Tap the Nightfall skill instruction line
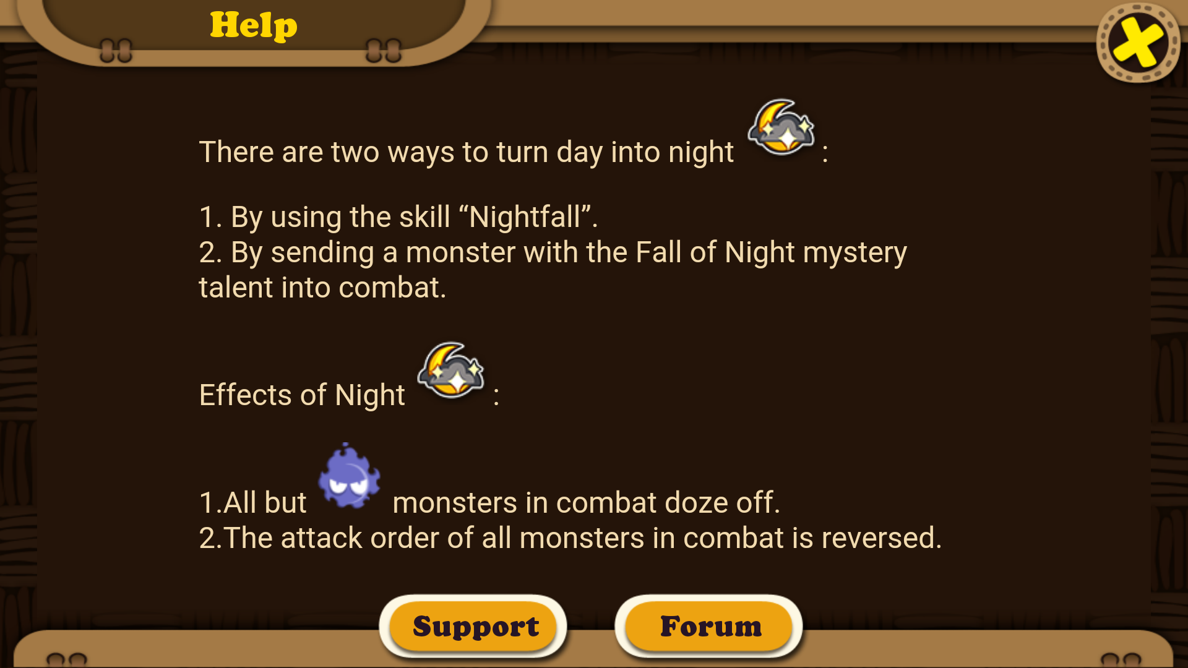The height and width of the screenshot is (668, 1188). 398,218
